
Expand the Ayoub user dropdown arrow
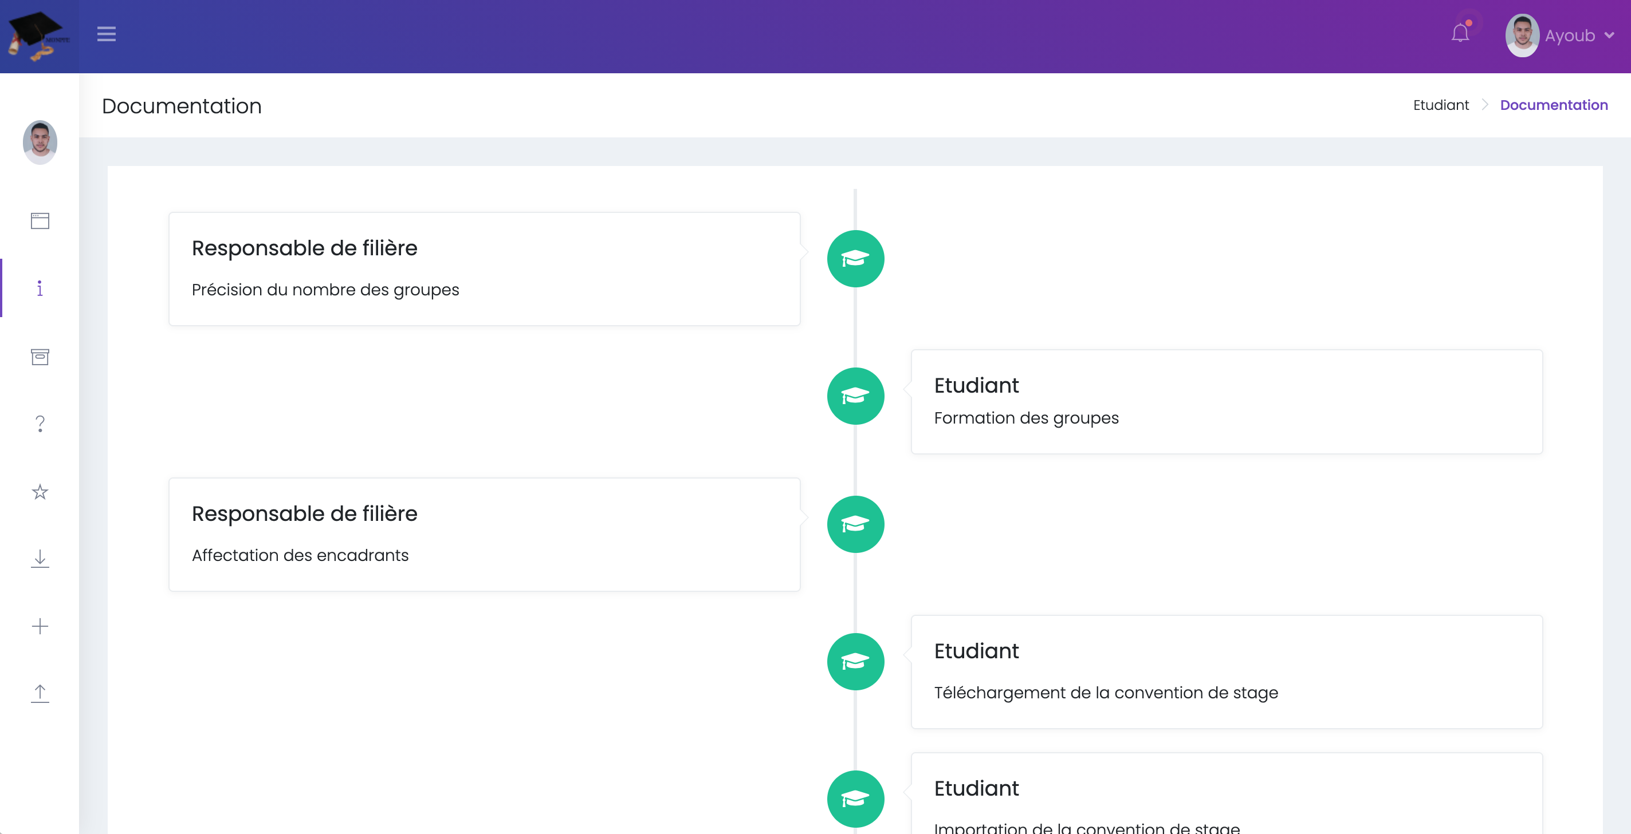pyautogui.click(x=1609, y=35)
